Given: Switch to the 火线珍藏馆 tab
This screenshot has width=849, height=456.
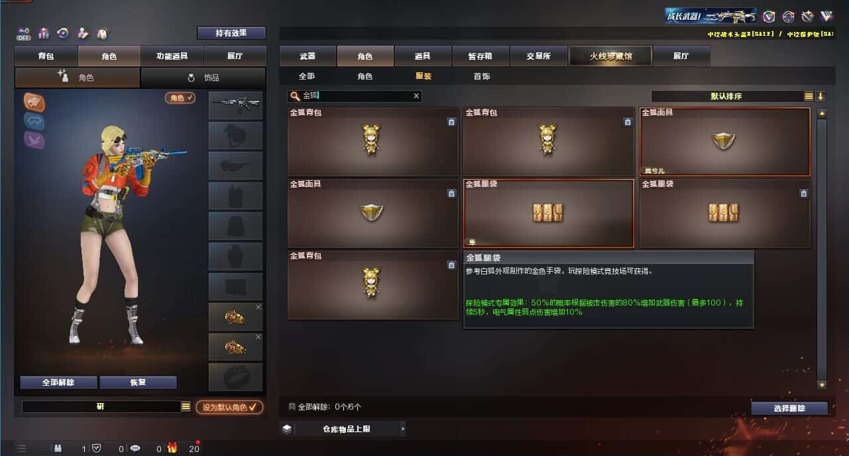Looking at the screenshot, I should (610, 56).
